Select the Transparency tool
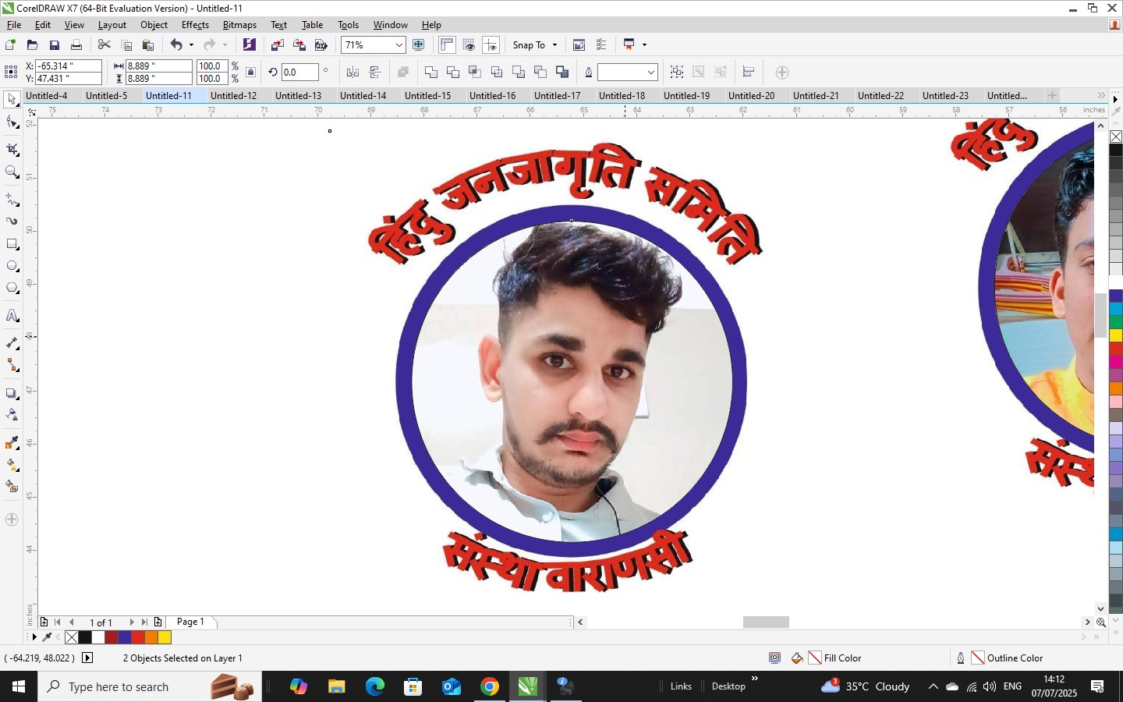 click(12, 415)
